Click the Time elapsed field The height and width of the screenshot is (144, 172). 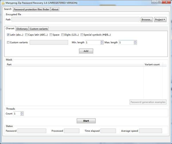pos(108,131)
